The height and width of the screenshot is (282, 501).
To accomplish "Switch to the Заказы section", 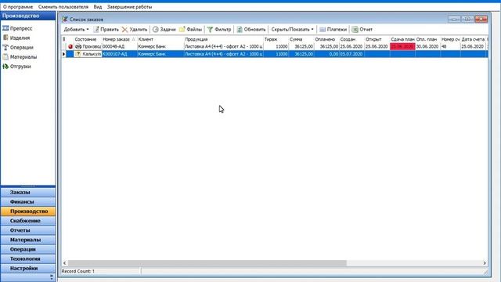I will (x=28, y=193).
